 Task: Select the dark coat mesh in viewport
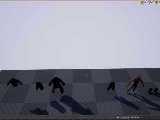point(57,85)
